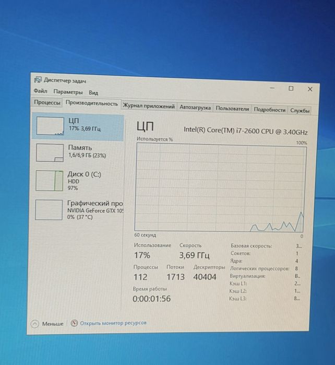This screenshot has height=365, width=335.
Task: Switch to the Службы tab
Action: point(300,111)
